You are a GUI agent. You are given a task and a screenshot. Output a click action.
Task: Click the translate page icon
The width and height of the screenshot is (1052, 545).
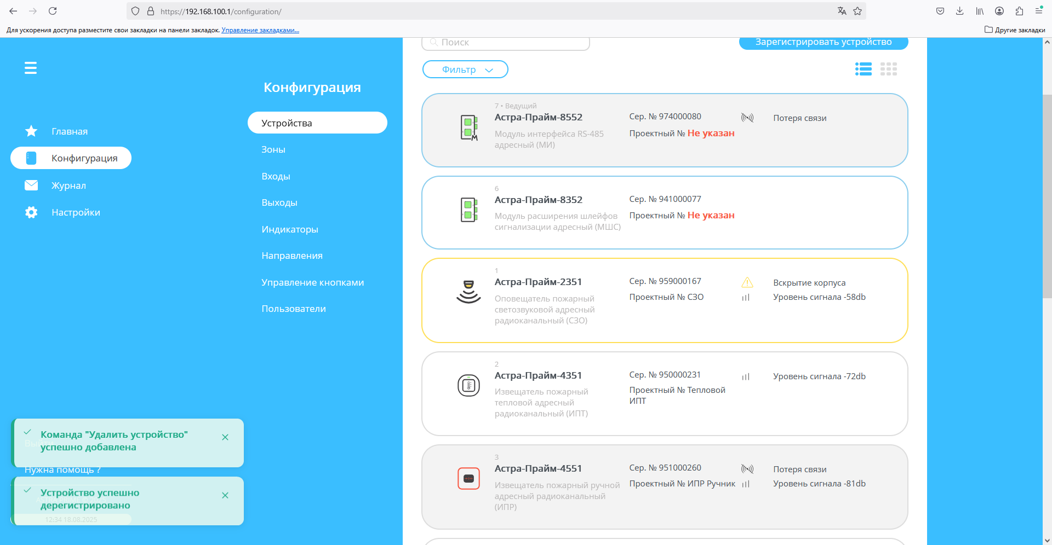tap(842, 11)
